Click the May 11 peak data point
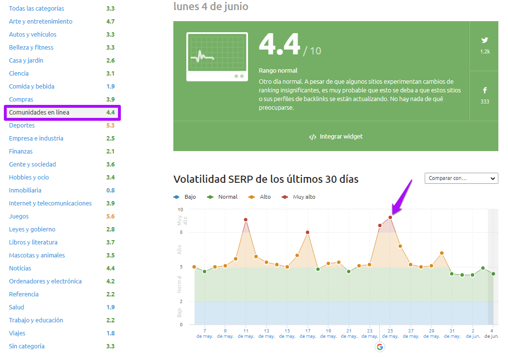 (246, 220)
